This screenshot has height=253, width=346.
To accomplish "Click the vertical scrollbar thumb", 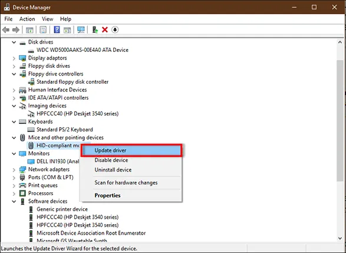I will 340,121.
